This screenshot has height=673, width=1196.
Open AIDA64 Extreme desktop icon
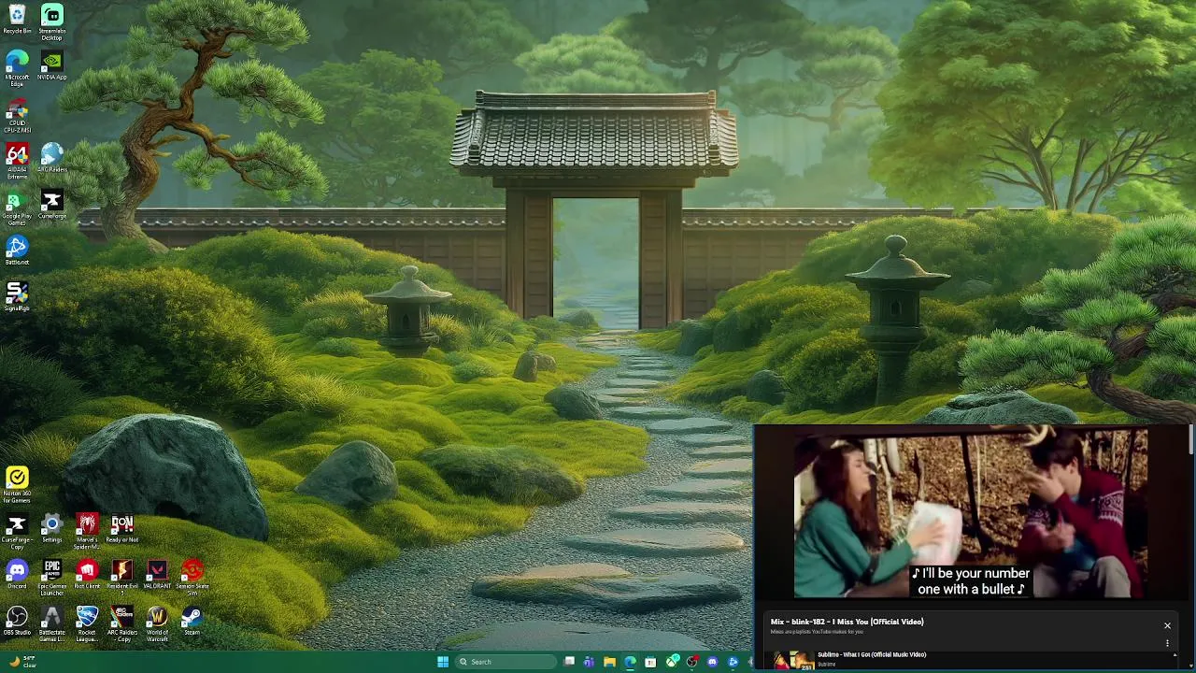17,161
